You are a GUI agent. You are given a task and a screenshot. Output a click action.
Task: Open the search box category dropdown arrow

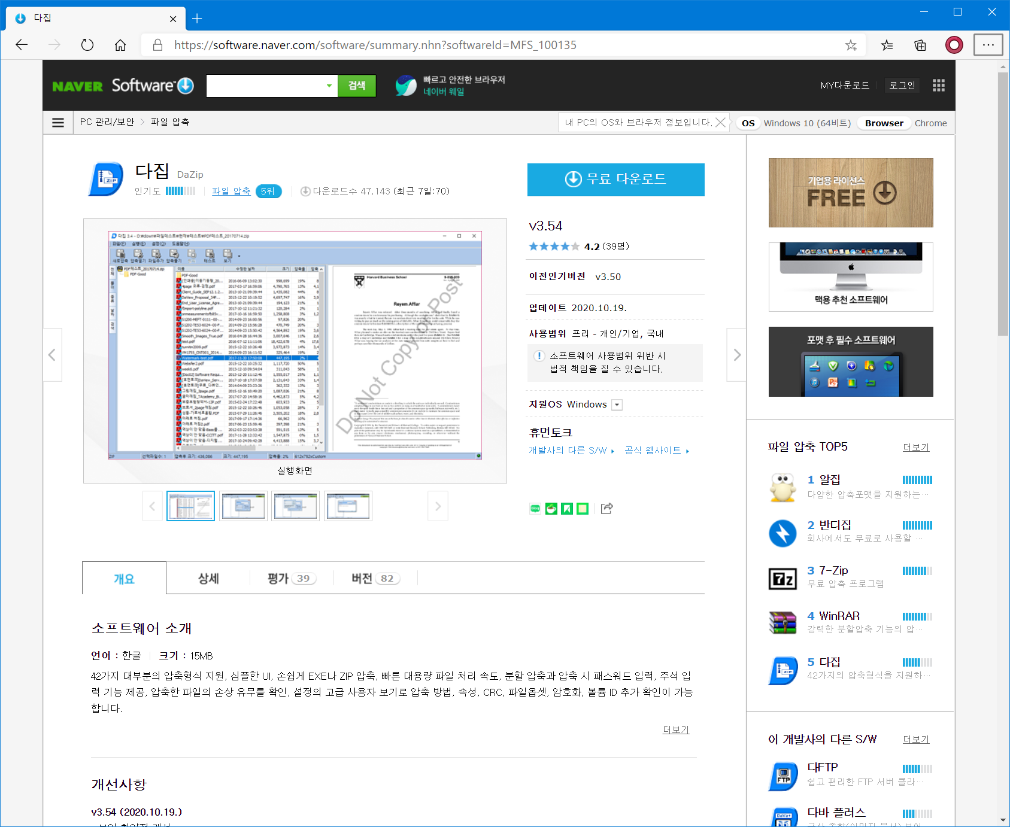point(329,86)
